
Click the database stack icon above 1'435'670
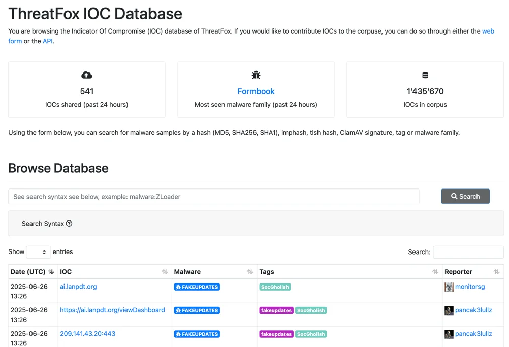point(425,75)
